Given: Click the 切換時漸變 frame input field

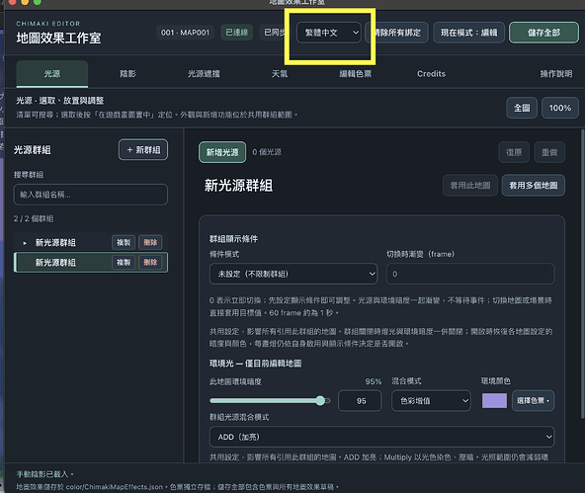Looking at the screenshot, I should [470, 274].
